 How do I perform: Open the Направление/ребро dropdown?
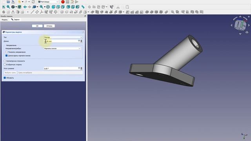62,49
